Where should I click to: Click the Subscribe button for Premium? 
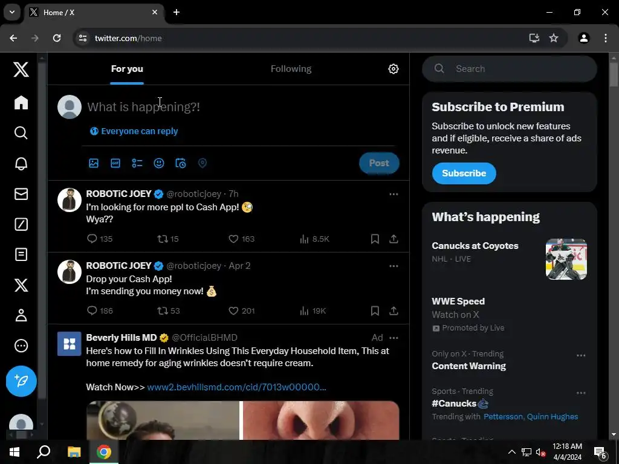click(464, 173)
